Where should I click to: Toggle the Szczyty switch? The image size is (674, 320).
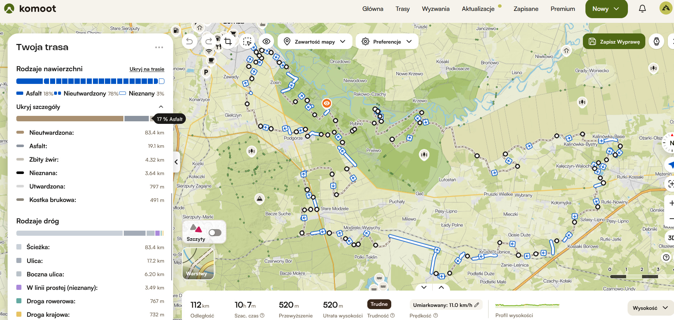215,232
